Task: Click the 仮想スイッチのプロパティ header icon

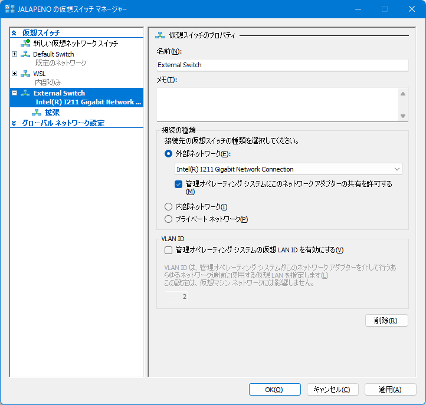Action: [x=160, y=35]
